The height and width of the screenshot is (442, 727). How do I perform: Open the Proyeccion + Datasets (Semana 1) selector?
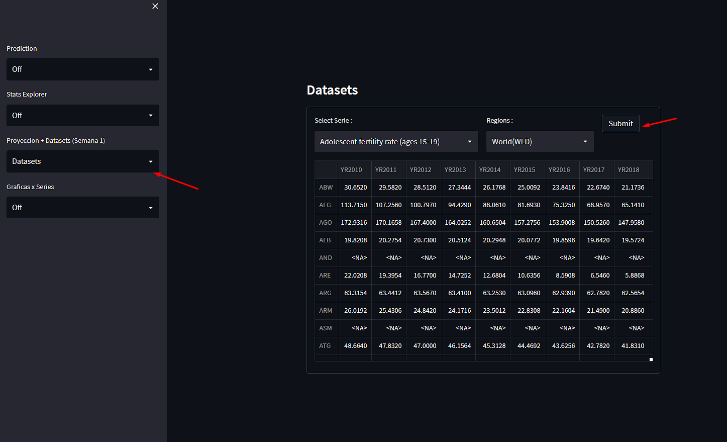coord(82,161)
